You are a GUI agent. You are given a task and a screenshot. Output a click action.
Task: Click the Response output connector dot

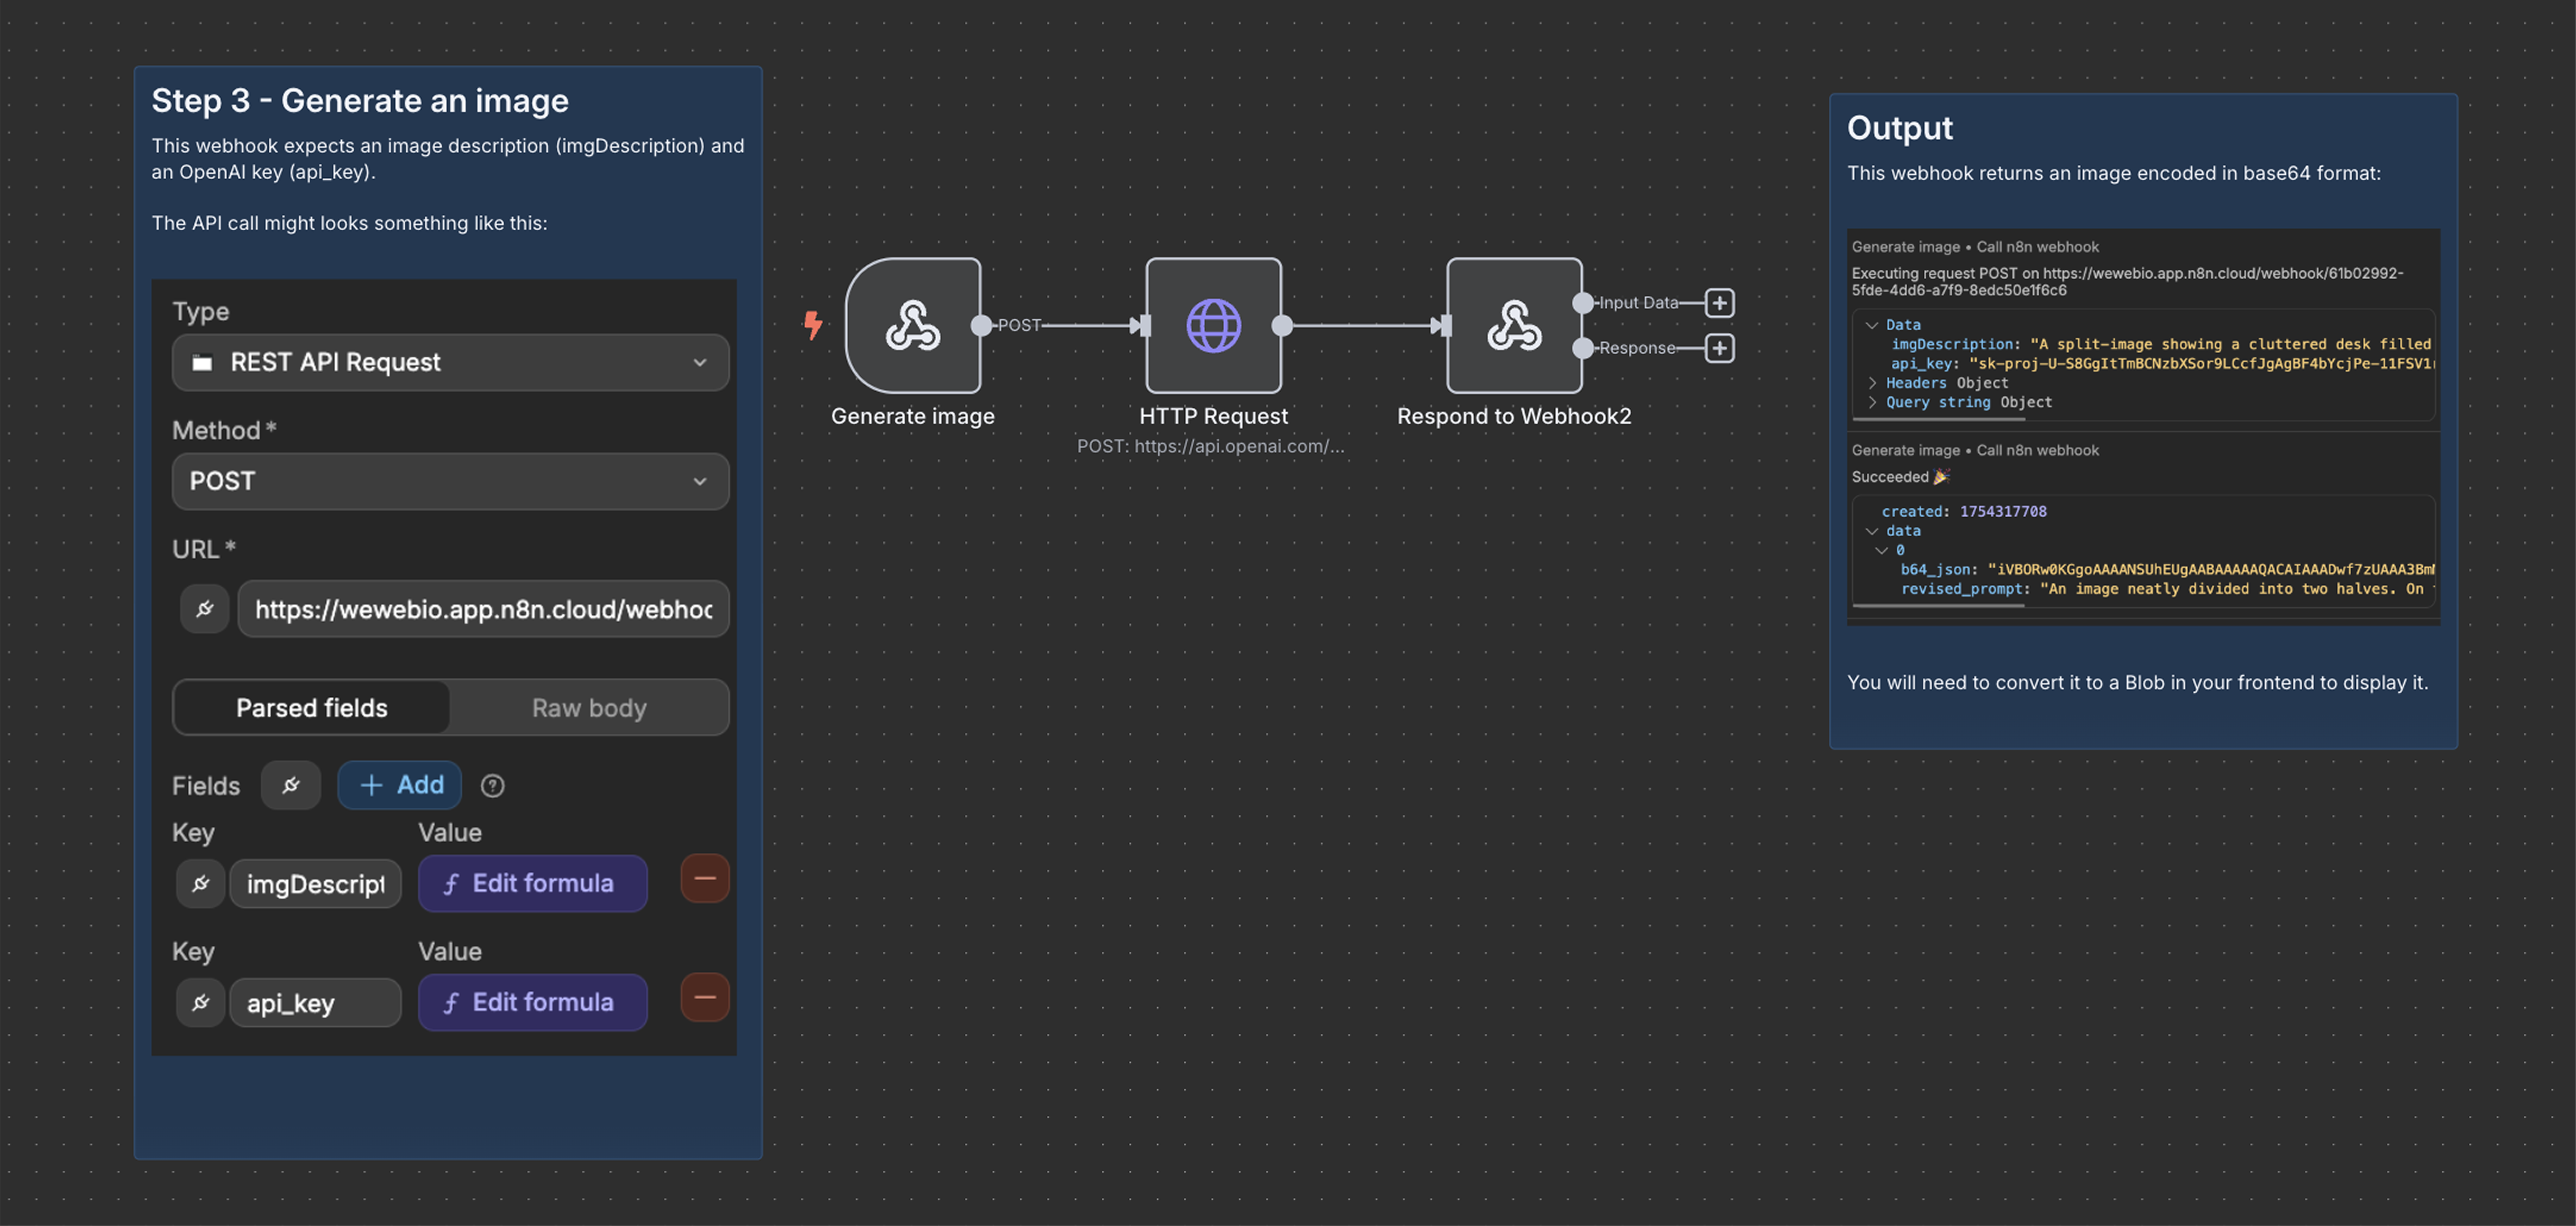point(1583,348)
